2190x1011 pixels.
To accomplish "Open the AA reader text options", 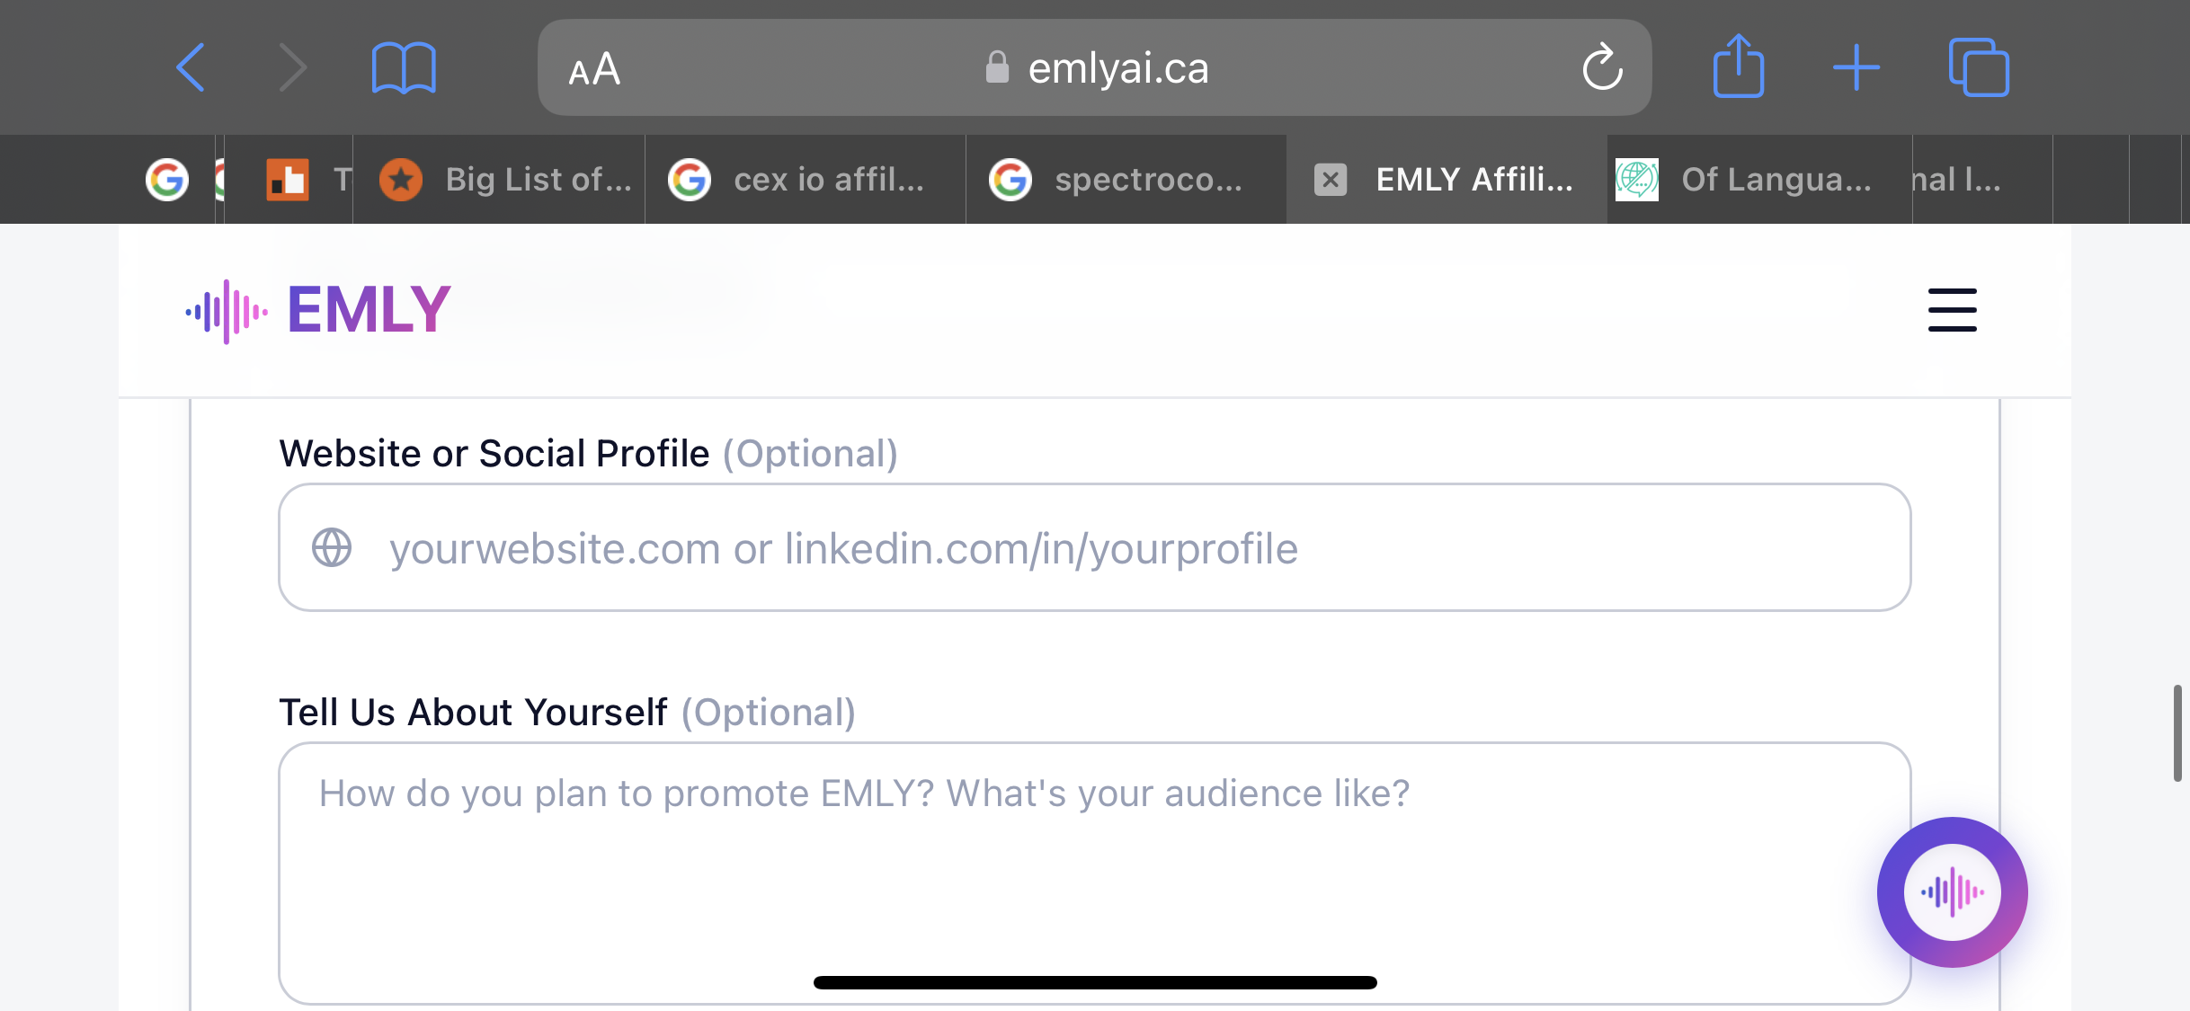I will [x=594, y=69].
